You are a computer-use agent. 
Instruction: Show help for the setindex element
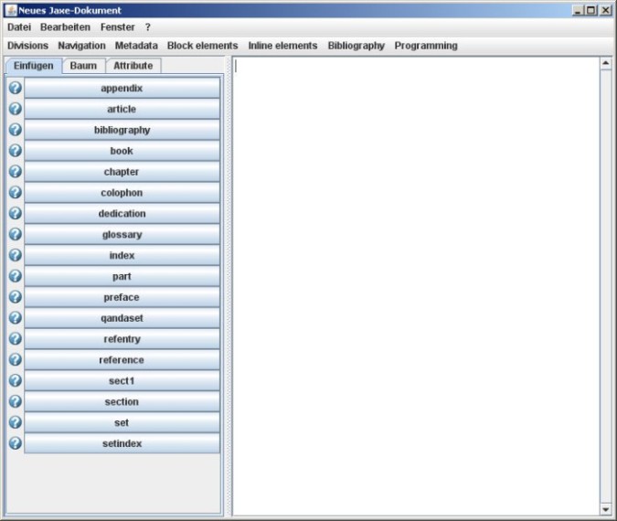[x=15, y=443]
